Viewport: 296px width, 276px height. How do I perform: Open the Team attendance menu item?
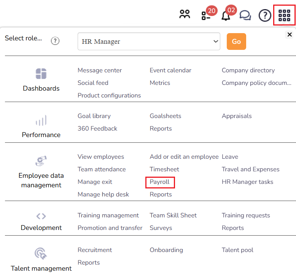(102, 169)
